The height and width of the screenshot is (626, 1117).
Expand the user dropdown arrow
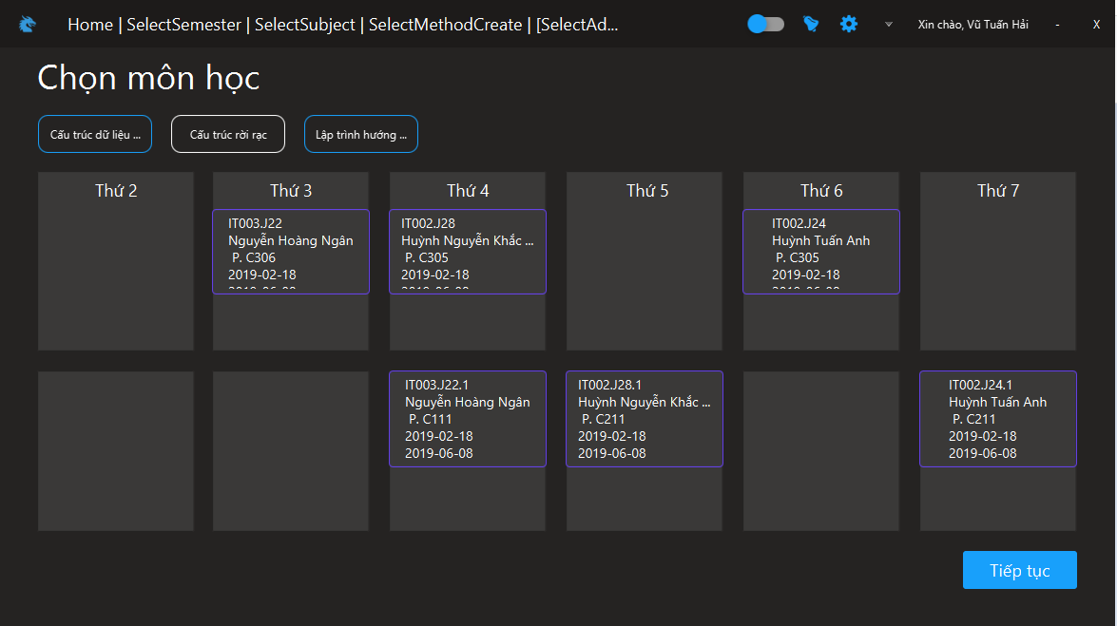tap(888, 24)
